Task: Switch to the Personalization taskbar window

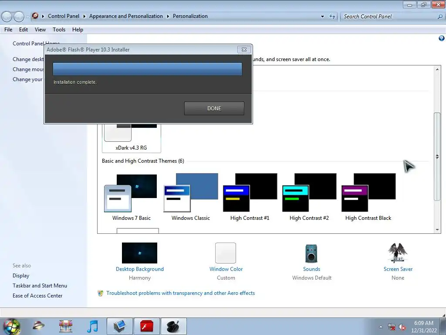Action: click(x=120, y=326)
